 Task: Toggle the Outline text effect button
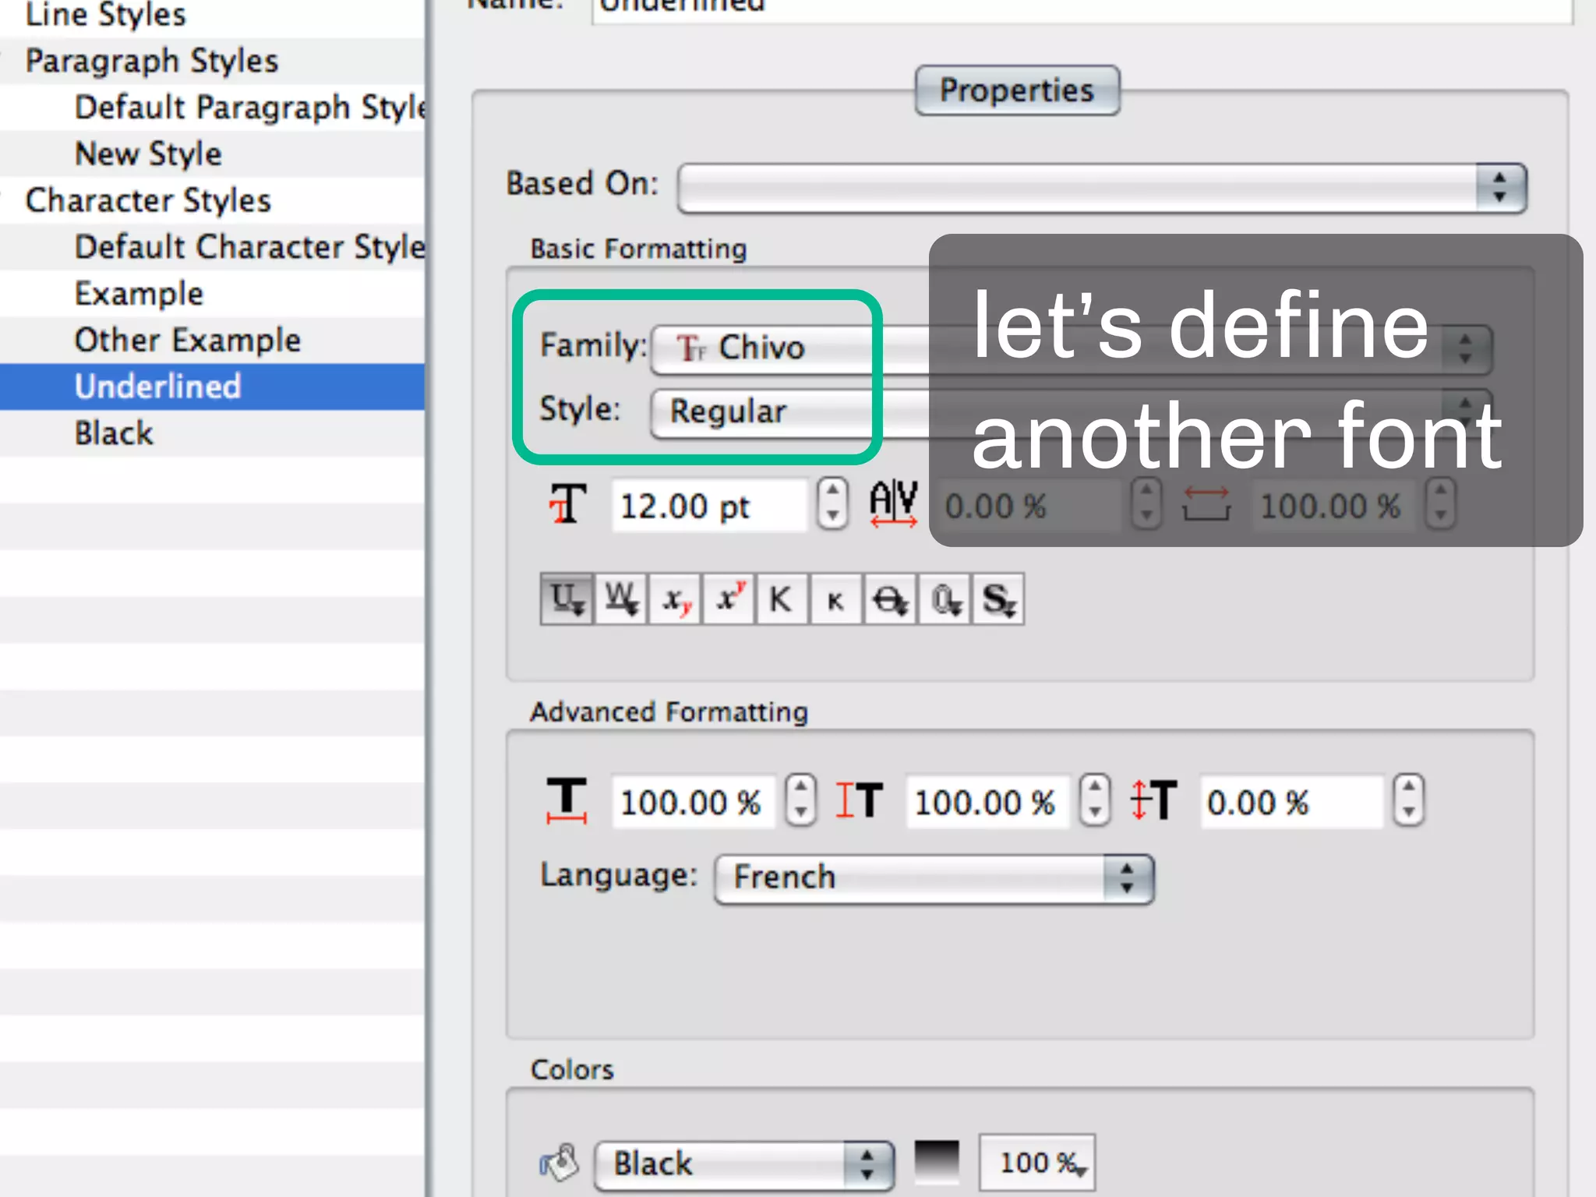(945, 599)
